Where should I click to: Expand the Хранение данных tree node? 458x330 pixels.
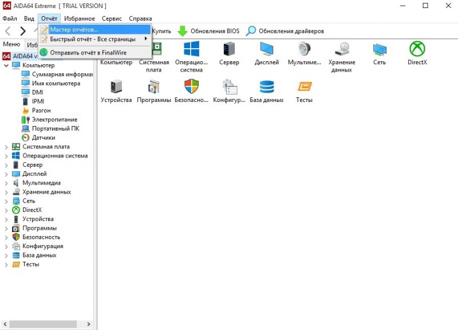[x=6, y=192]
